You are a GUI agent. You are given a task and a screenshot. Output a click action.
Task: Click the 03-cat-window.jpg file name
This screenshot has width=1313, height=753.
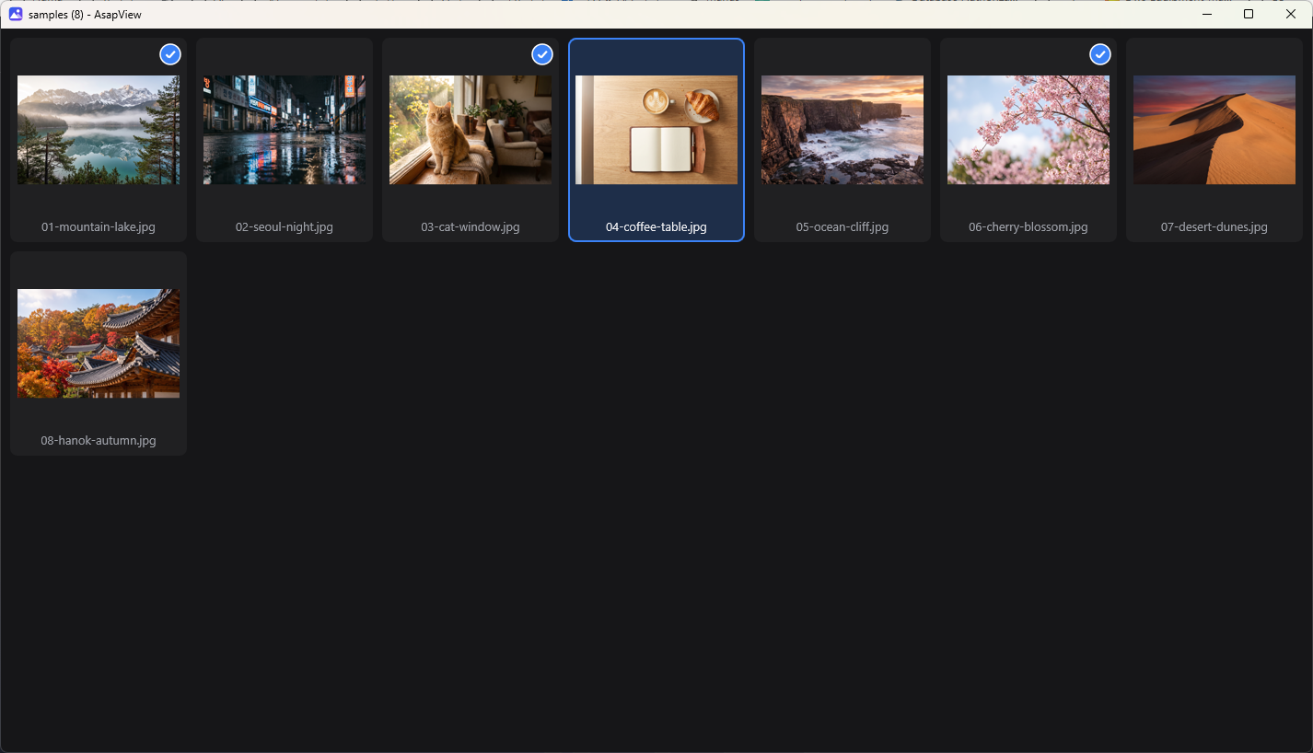click(x=471, y=227)
